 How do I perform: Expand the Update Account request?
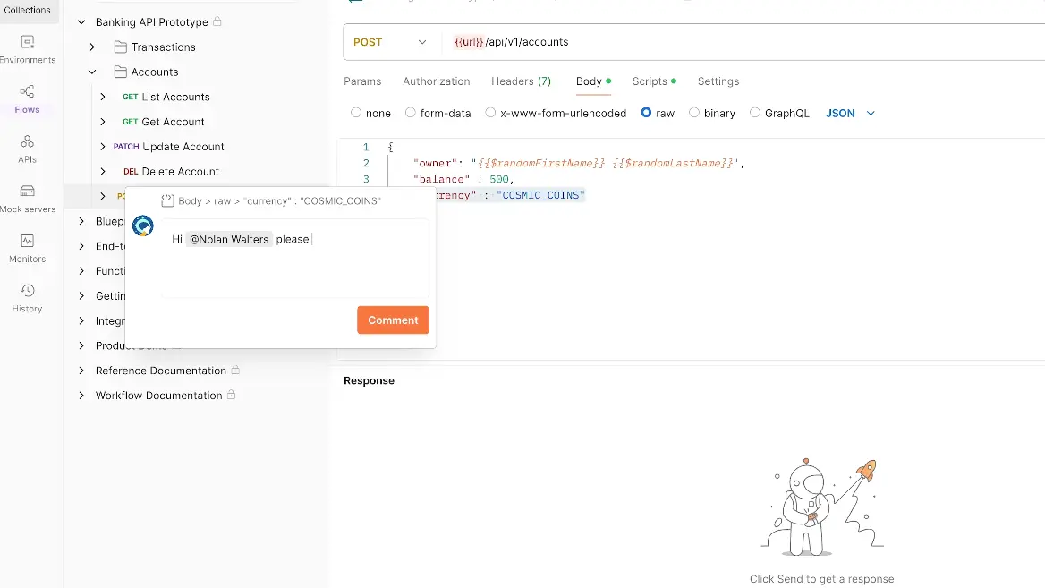click(103, 147)
